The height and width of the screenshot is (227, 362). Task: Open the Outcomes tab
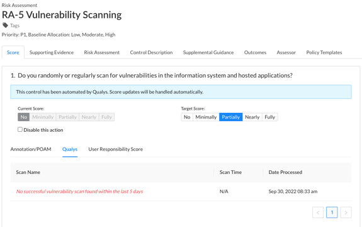click(255, 52)
